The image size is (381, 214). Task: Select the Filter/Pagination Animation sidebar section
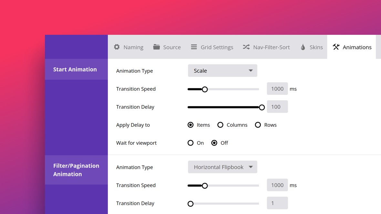point(76,170)
